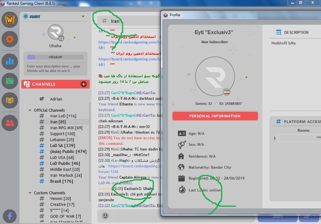Add a channel with the plus icon
This screenshot has height=224, width=321.
(83, 84)
